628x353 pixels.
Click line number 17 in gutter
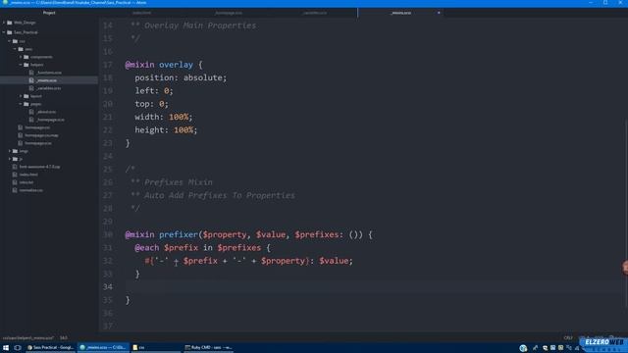pos(107,65)
